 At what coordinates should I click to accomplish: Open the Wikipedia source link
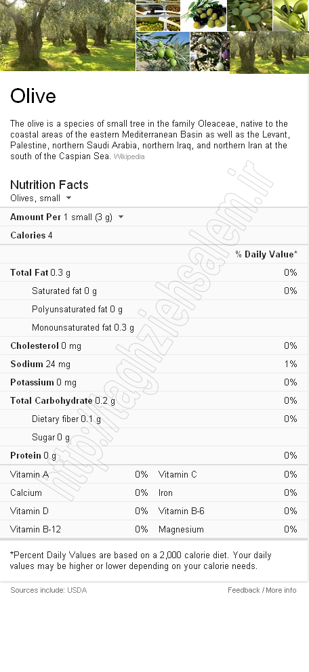coord(129,156)
